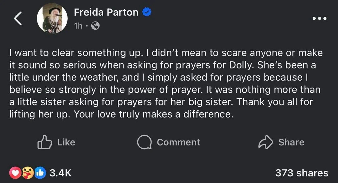Go back using the left chevron arrow

18,19
